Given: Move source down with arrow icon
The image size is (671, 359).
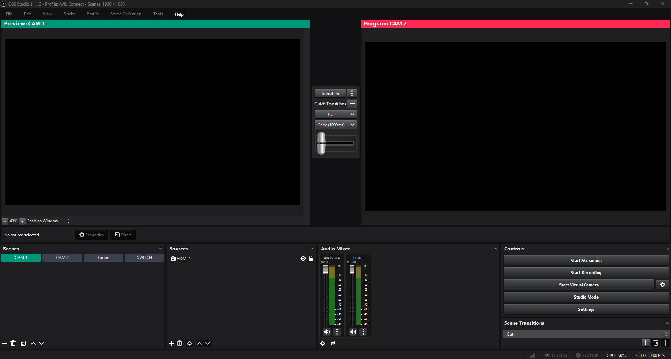Looking at the screenshot, I should click(208, 343).
